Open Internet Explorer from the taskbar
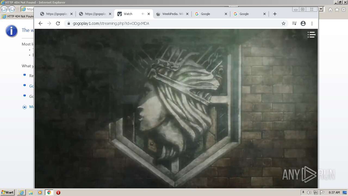This screenshot has height=196, width=348. click(x=21, y=192)
